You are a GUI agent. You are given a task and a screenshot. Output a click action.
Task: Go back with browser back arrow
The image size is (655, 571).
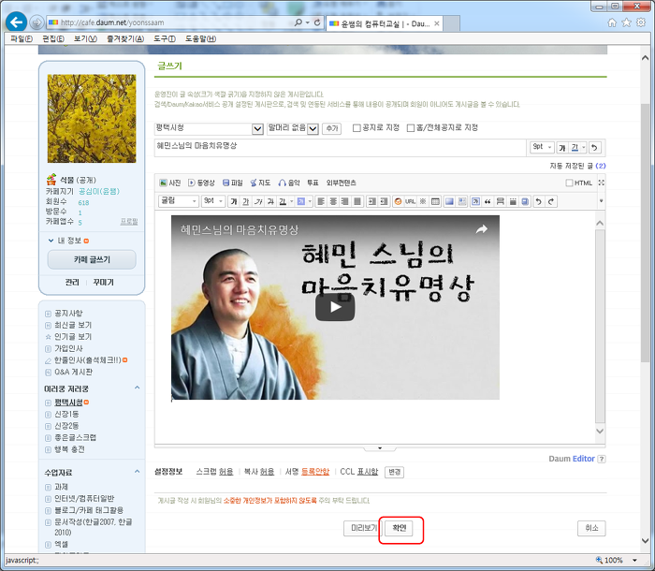(16, 22)
